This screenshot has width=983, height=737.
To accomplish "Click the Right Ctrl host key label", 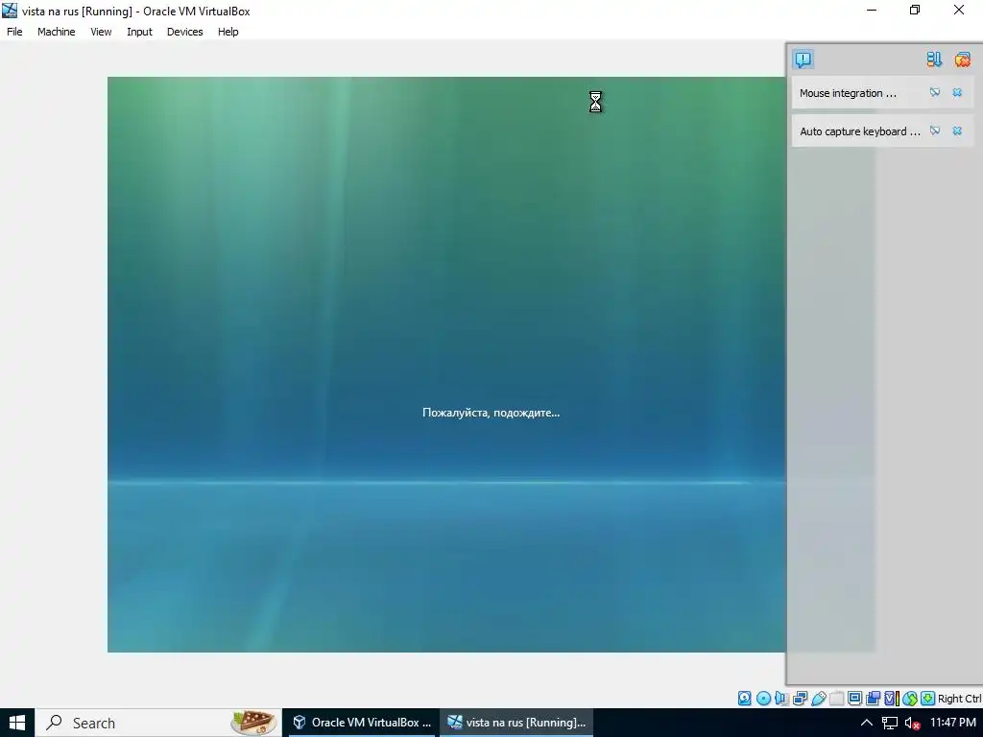I will (959, 699).
